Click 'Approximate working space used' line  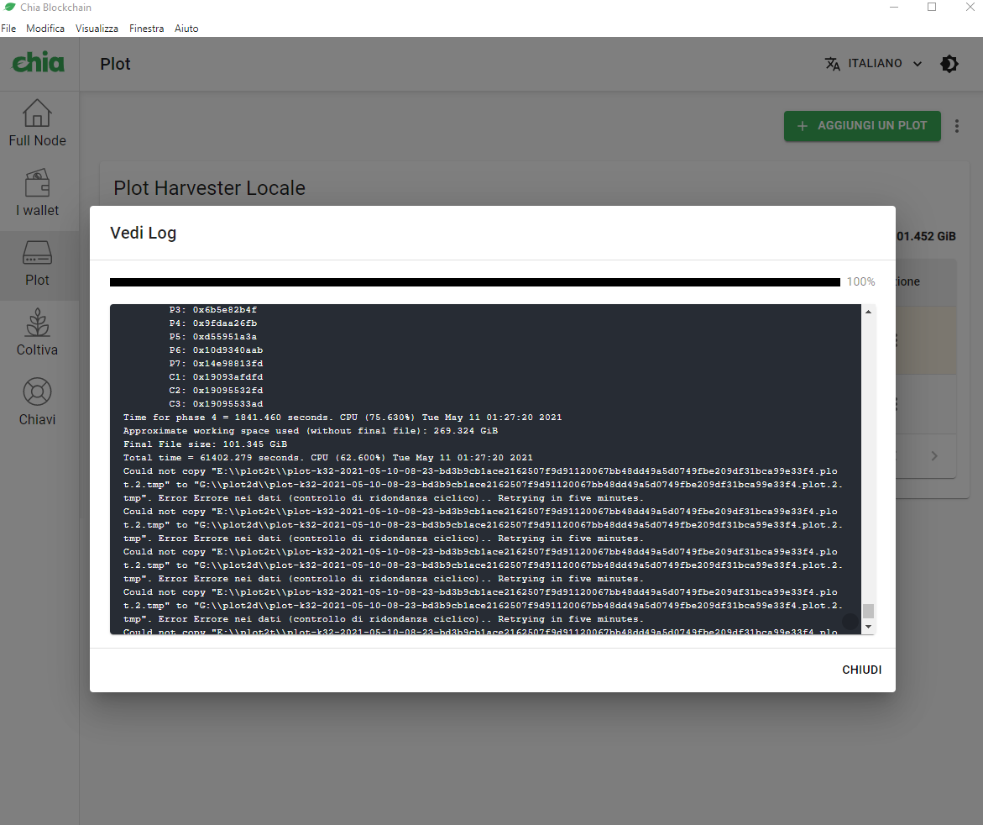[x=311, y=430]
